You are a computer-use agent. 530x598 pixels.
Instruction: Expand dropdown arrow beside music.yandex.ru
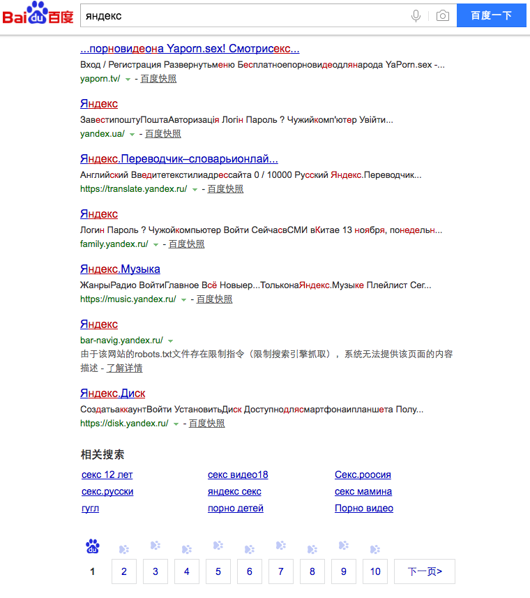click(x=183, y=300)
